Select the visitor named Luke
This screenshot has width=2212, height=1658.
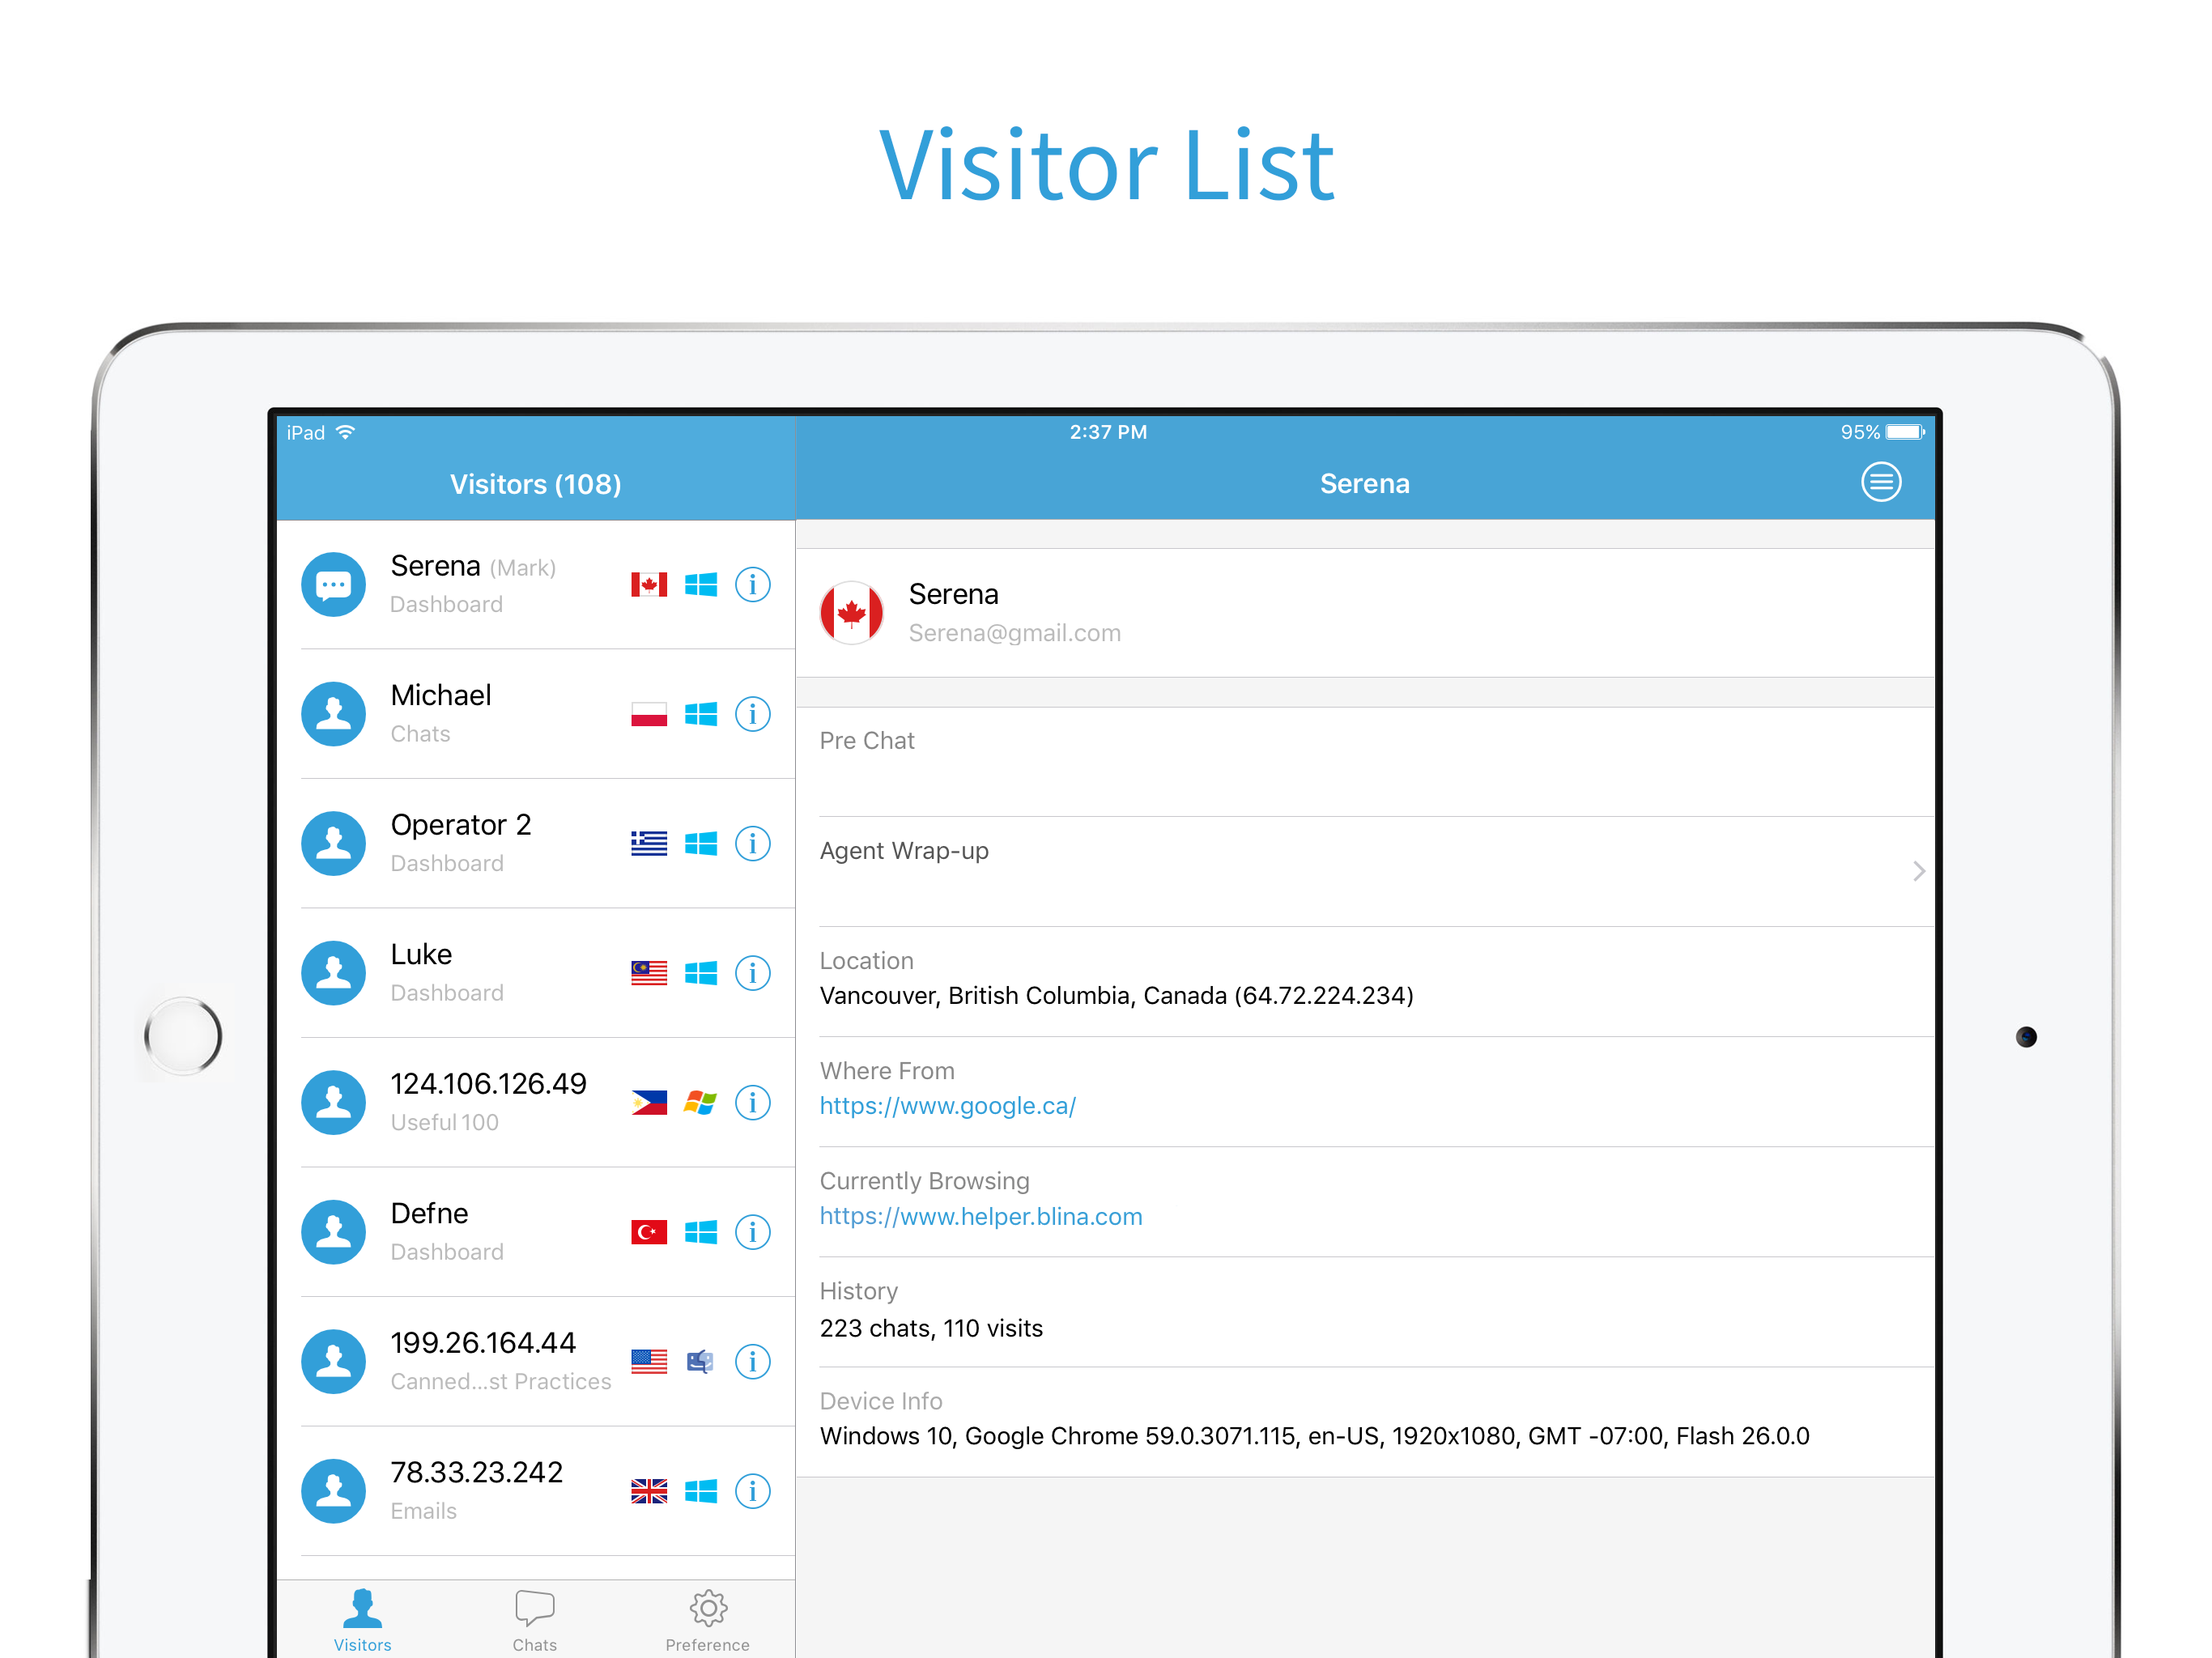coord(536,973)
